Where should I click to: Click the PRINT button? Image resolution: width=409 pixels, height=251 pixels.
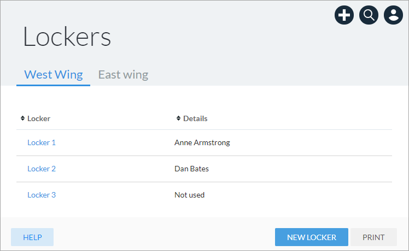pyautogui.click(x=373, y=237)
